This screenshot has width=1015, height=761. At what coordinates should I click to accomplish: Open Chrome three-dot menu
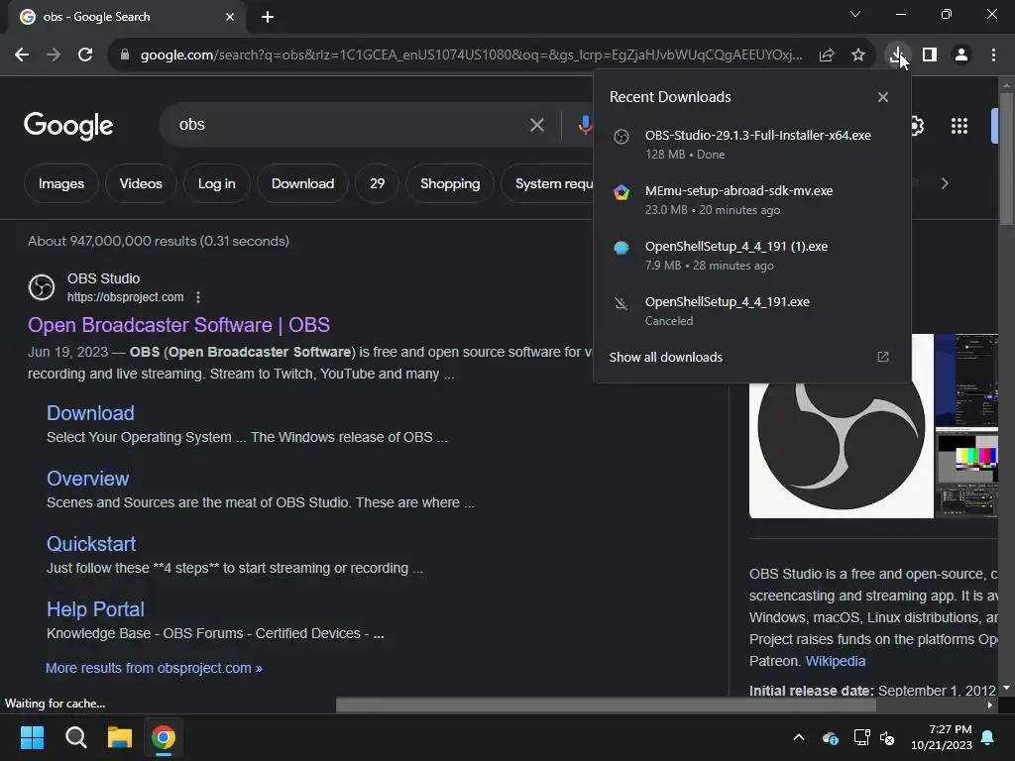pyautogui.click(x=993, y=55)
